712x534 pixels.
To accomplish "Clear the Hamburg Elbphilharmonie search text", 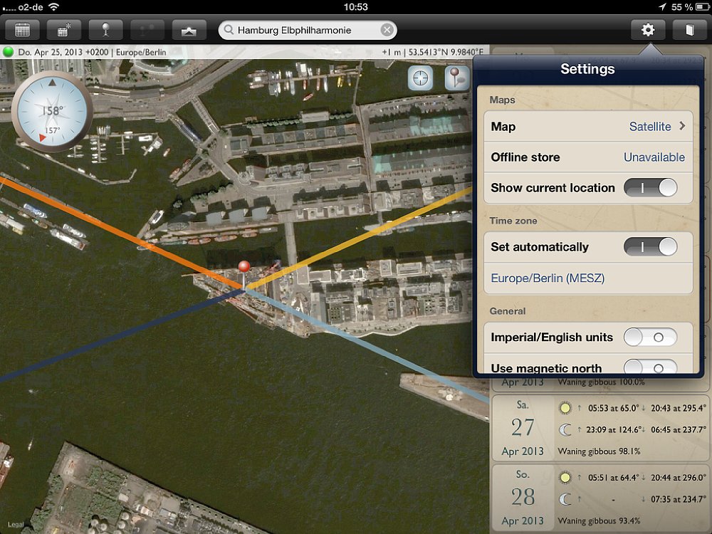I will 386,30.
